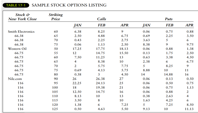Viewport: 198px width, 113px height.
Task: Select striking price 125 cell
Action: tap(56, 109)
